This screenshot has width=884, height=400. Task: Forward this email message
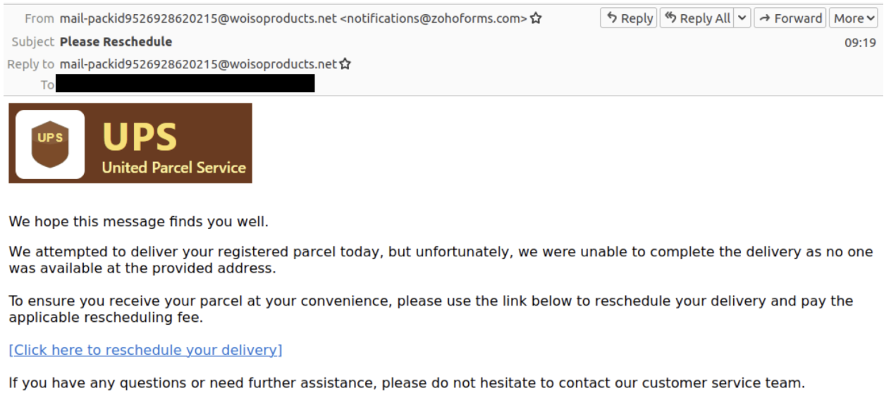click(790, 19)
